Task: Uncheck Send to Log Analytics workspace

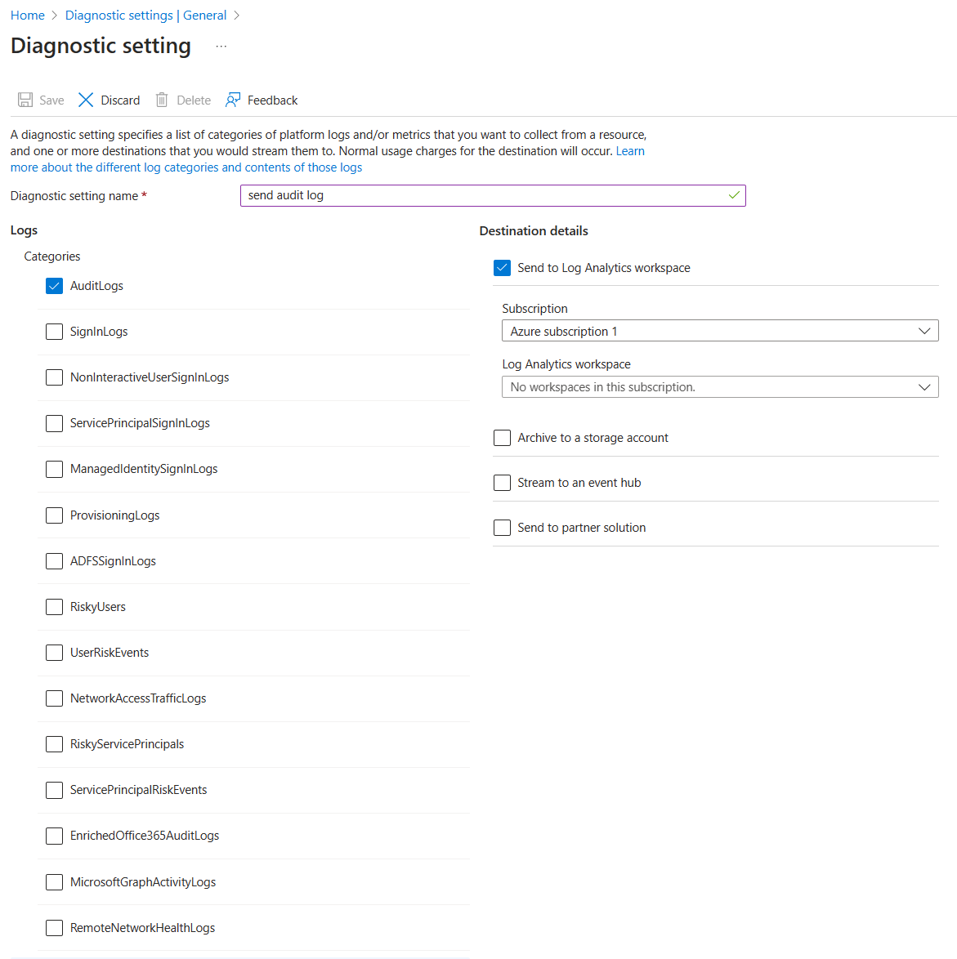Action: tap(503, 268)
